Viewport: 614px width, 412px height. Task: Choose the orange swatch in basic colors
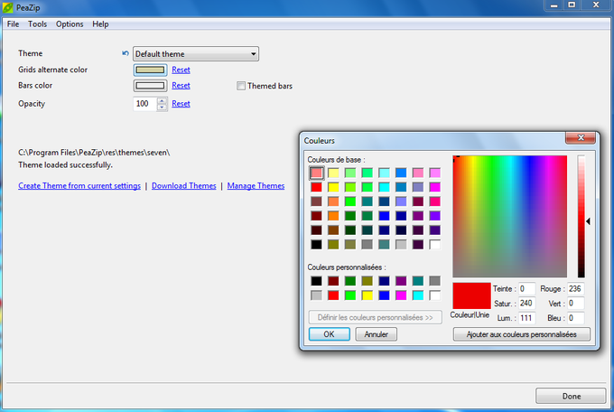click(x=333, y=216)
